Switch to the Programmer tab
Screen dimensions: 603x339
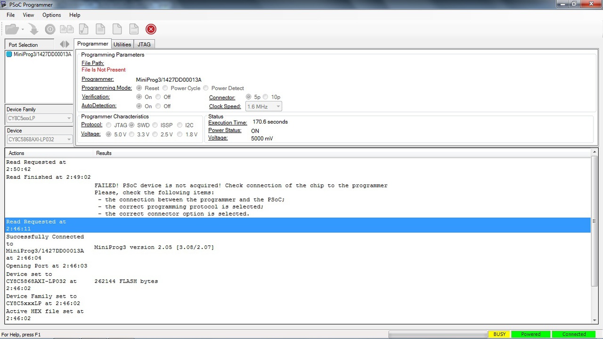(x=93, y=44)
